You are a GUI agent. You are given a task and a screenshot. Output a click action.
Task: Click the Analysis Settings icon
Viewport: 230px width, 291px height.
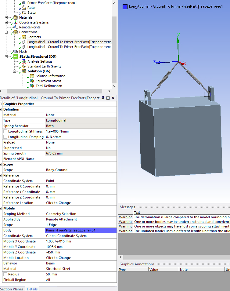tap(24, 61)
